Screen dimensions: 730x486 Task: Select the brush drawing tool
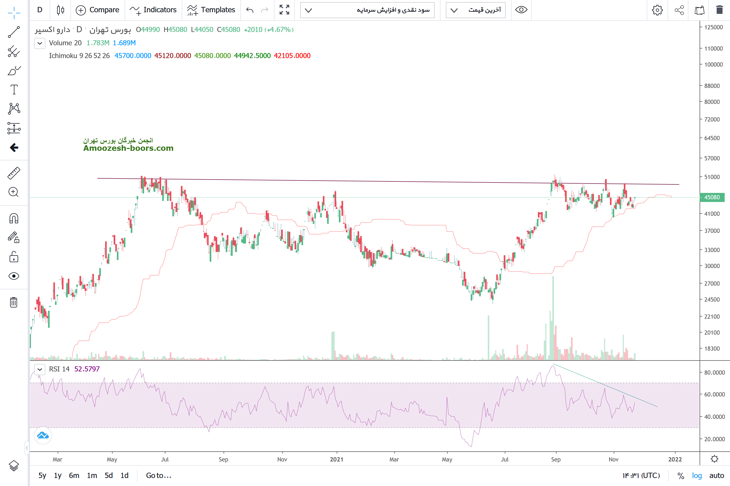pyautogui.click(x=14, y=71)
